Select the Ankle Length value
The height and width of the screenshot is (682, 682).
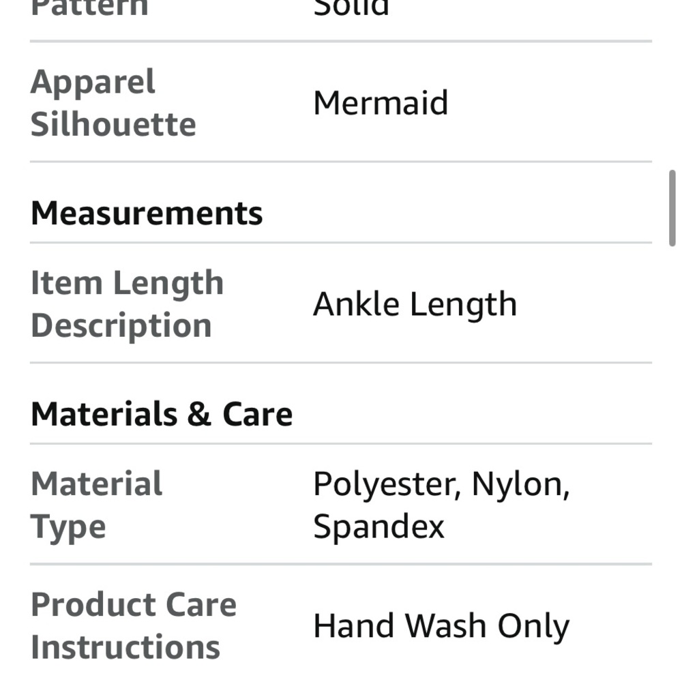415,304
